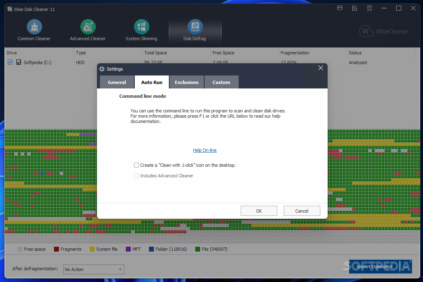Click the Fragments red legend swatch

(x=56, y=249)
